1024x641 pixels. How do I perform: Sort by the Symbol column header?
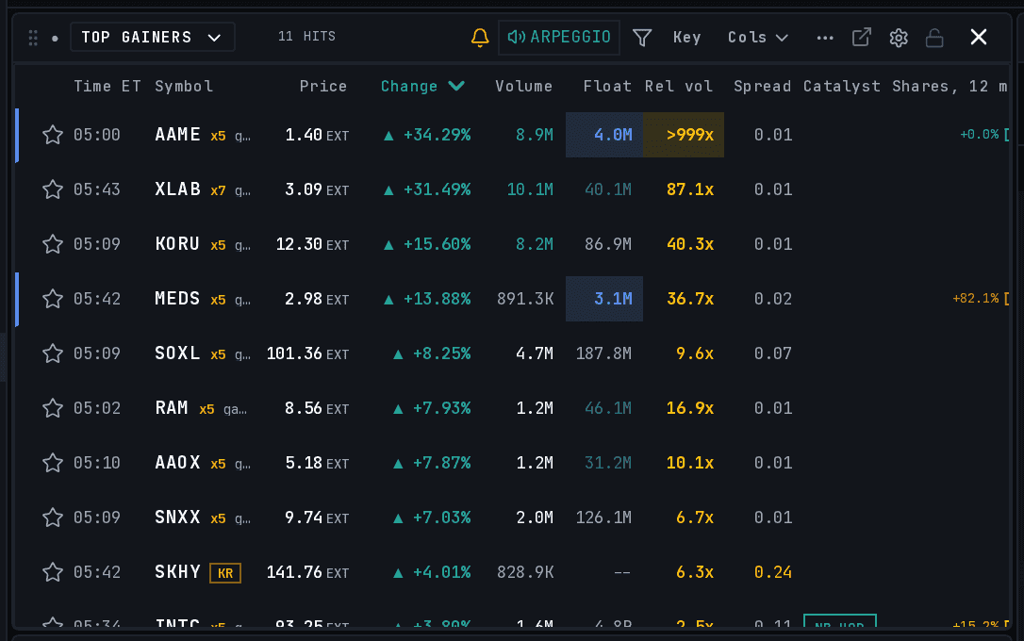tap(184, 86)
